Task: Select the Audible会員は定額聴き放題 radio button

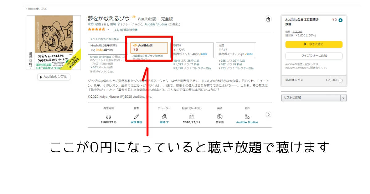Action: [x=340, y=20]
